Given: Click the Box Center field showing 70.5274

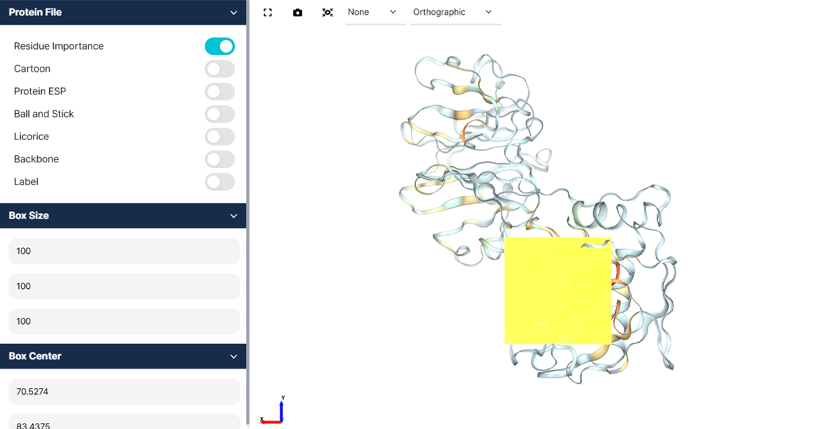Looking at the screenshot, I should click(x=124, y=391).
